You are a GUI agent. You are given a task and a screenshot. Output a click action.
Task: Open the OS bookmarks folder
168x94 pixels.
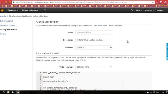[x=21, y=6]
